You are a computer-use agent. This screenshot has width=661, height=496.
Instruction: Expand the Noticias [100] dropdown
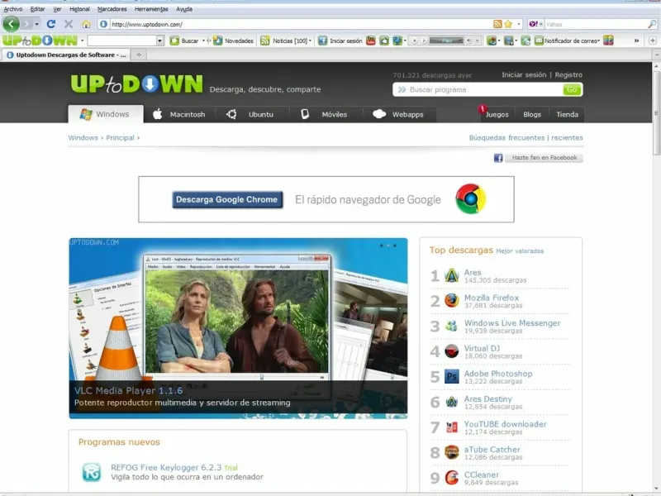311,41
